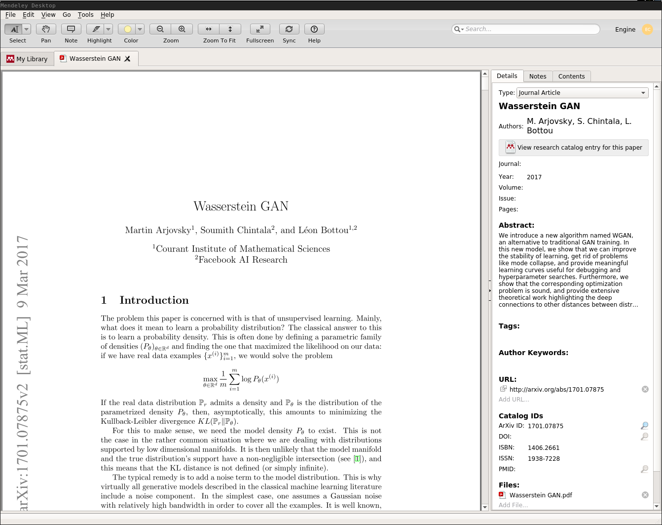Enter Fullscreen reading mode
The image size is (662, 525).
click(x=260, y=29)
